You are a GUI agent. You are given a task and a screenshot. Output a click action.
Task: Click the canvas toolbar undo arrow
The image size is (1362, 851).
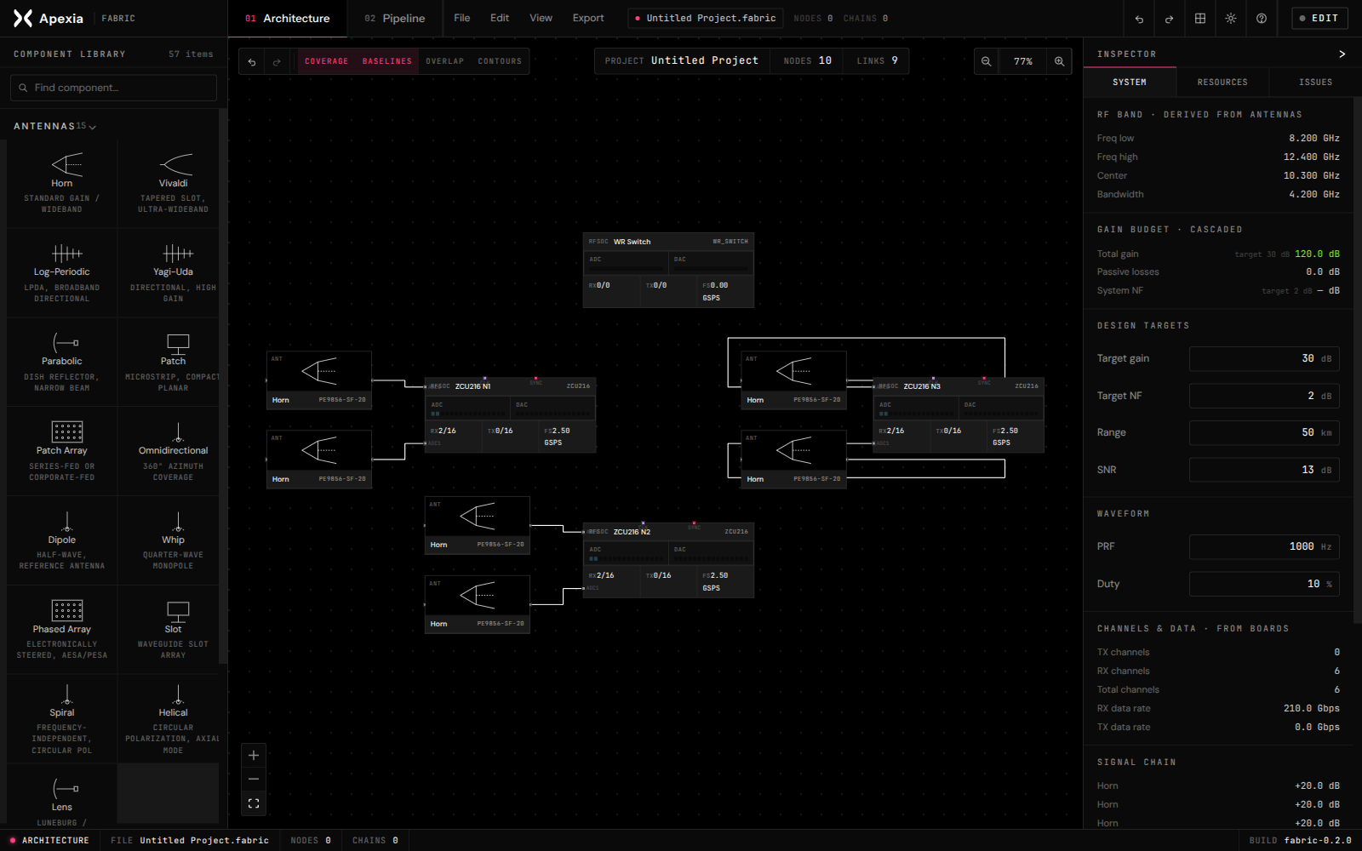(252, 61)
